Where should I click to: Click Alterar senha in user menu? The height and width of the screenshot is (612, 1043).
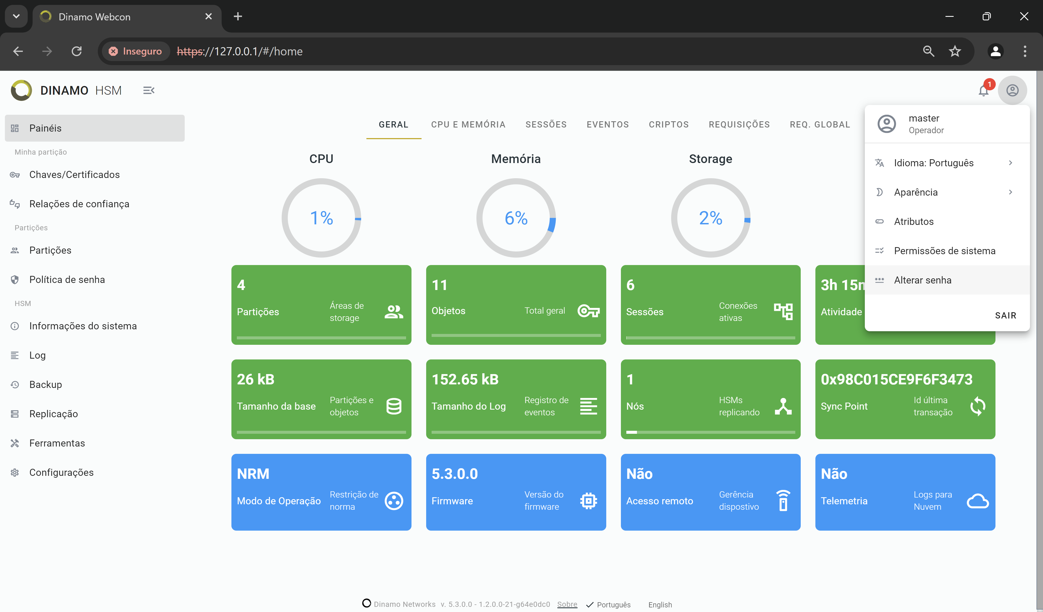(x=922, y=280)
